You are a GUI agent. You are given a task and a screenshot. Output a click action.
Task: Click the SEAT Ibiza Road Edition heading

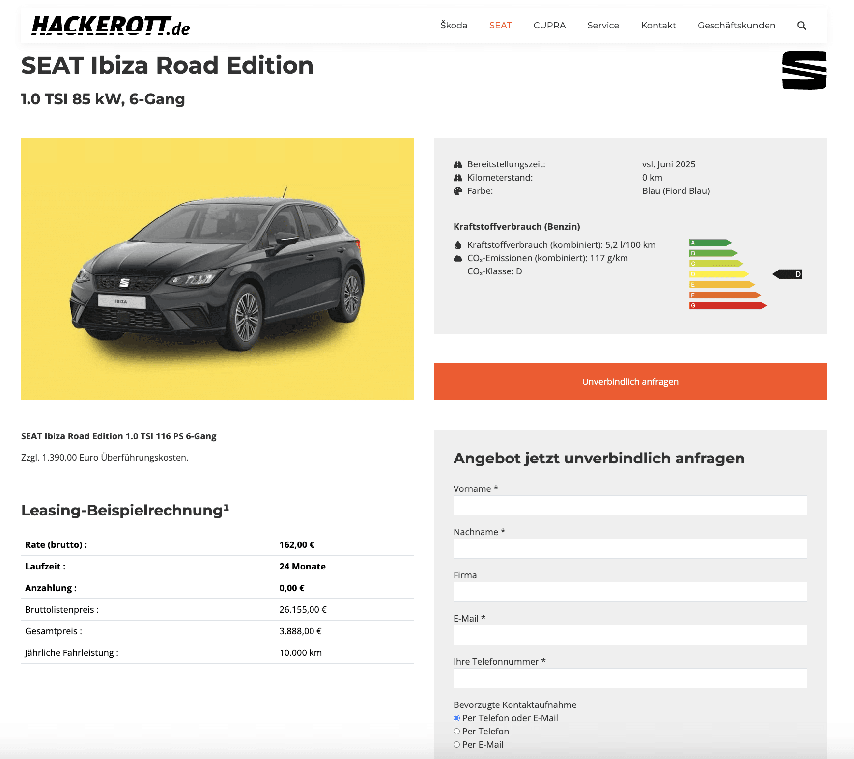pyautogui.click(x=168, y=65)
